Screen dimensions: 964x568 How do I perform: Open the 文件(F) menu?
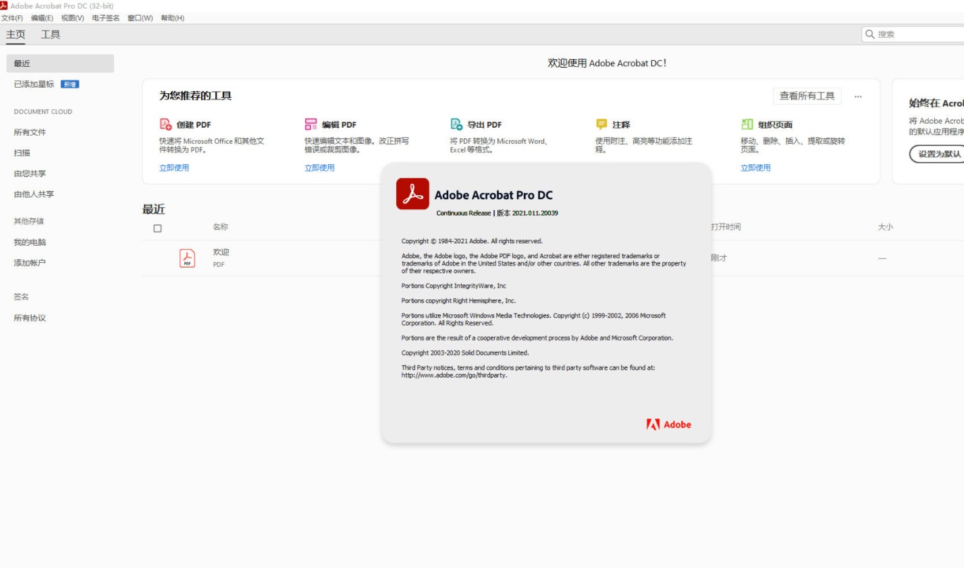(x=12, y=18)
